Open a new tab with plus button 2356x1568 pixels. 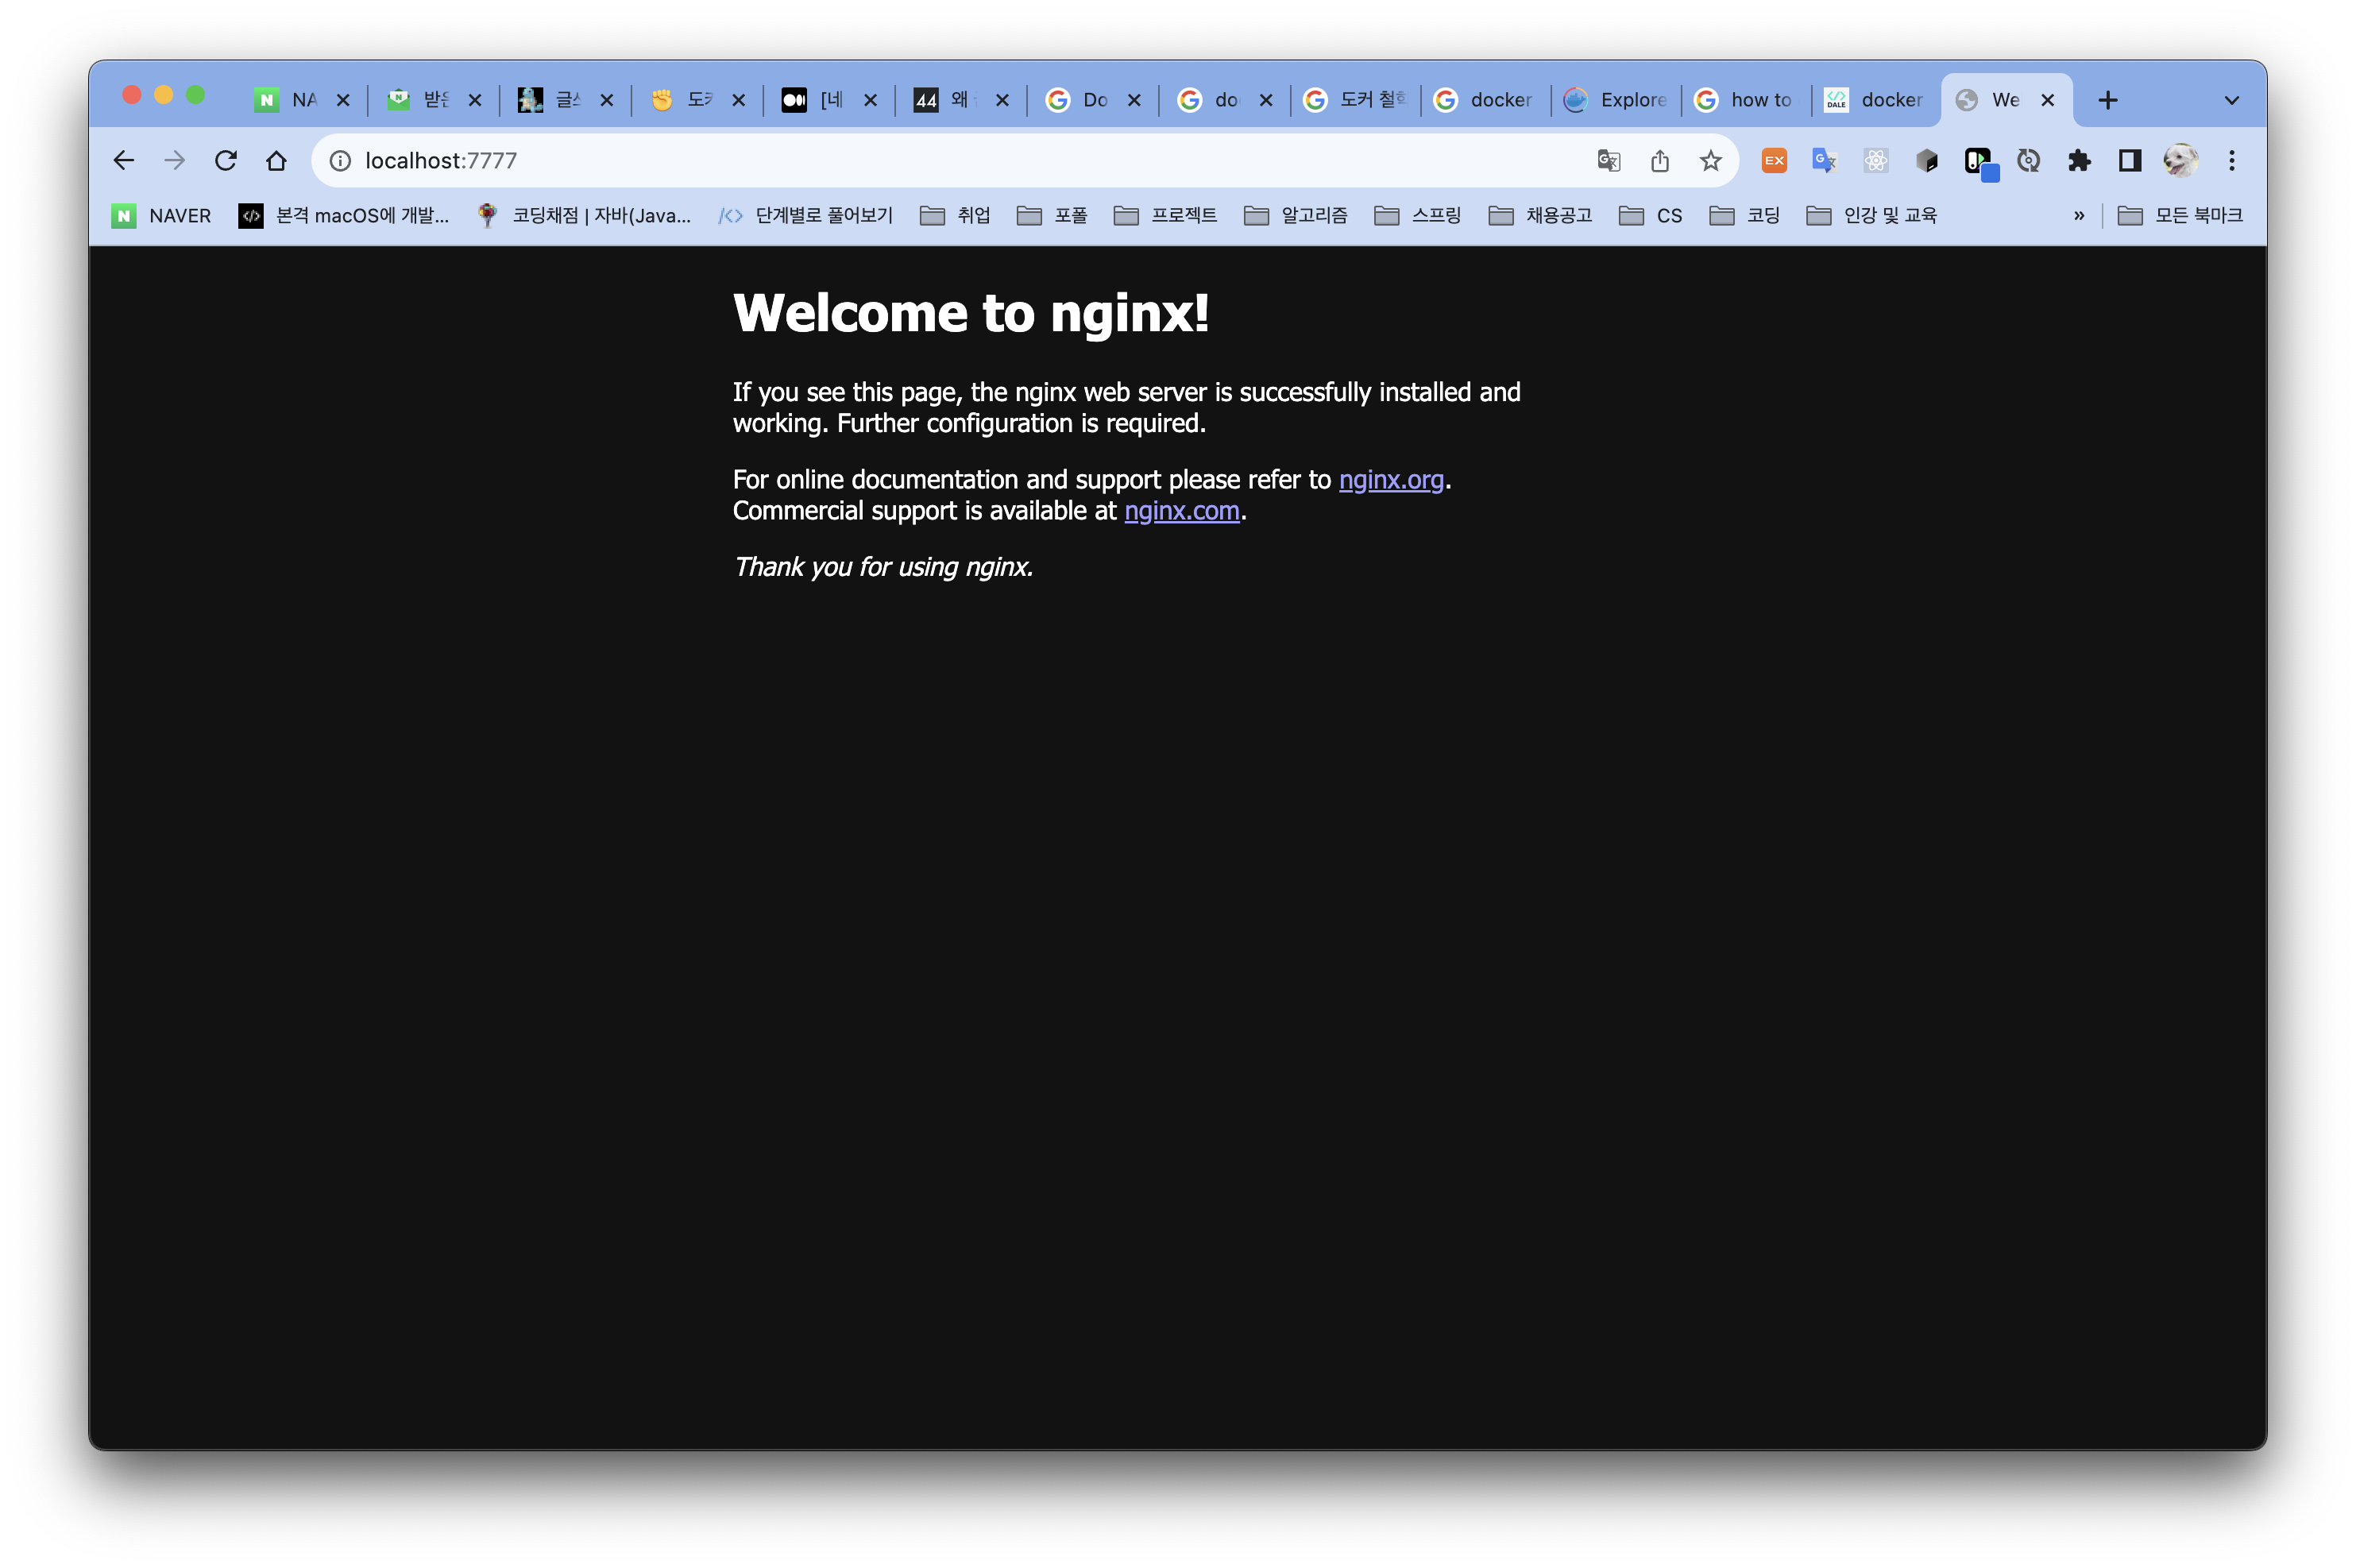point(2107,100)
